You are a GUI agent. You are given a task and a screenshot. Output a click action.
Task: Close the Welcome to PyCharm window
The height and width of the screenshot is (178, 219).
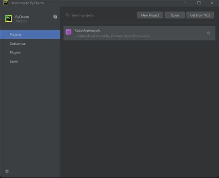pyautogui.click(x=212, y=3)
